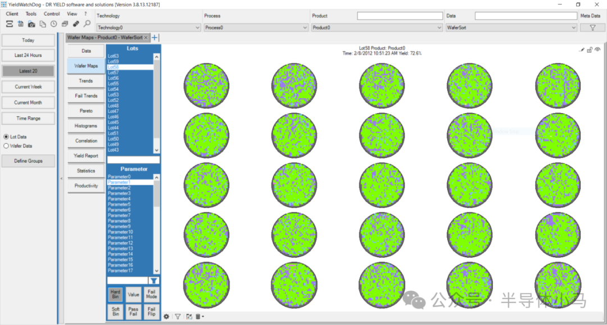Click the Today time filter button
The image size is (607, 325).
coord(28,40)
